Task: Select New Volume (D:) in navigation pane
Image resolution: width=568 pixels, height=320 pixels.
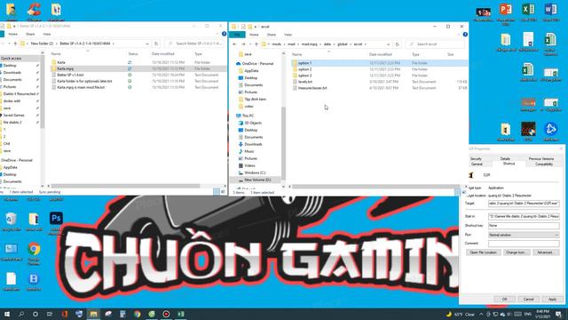Action: point(257,180)
